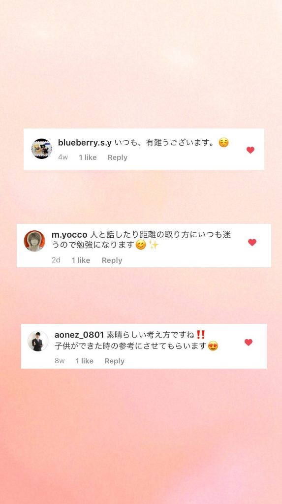
Task: Toggle the heart on m.yocco's comment
Action: 252,242
